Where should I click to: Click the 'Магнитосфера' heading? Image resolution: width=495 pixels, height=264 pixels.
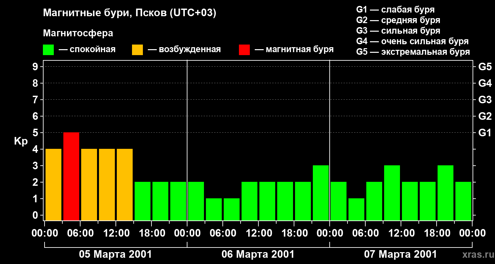pyautogui.click(x=78, y=33)
